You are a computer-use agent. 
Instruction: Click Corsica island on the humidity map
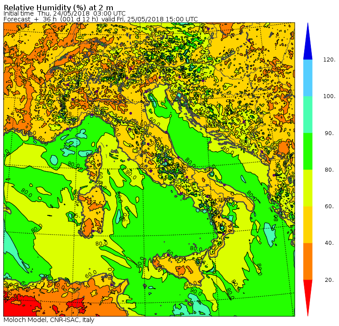point(94,163)
